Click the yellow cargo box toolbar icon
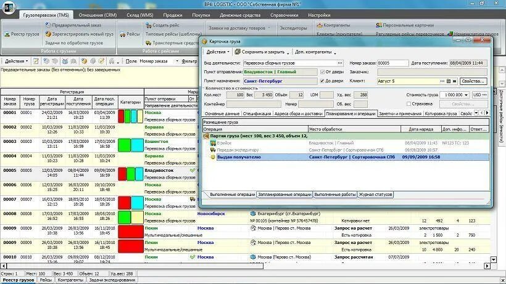Screen dimensions: 506x284 click(x=84, y=61)
